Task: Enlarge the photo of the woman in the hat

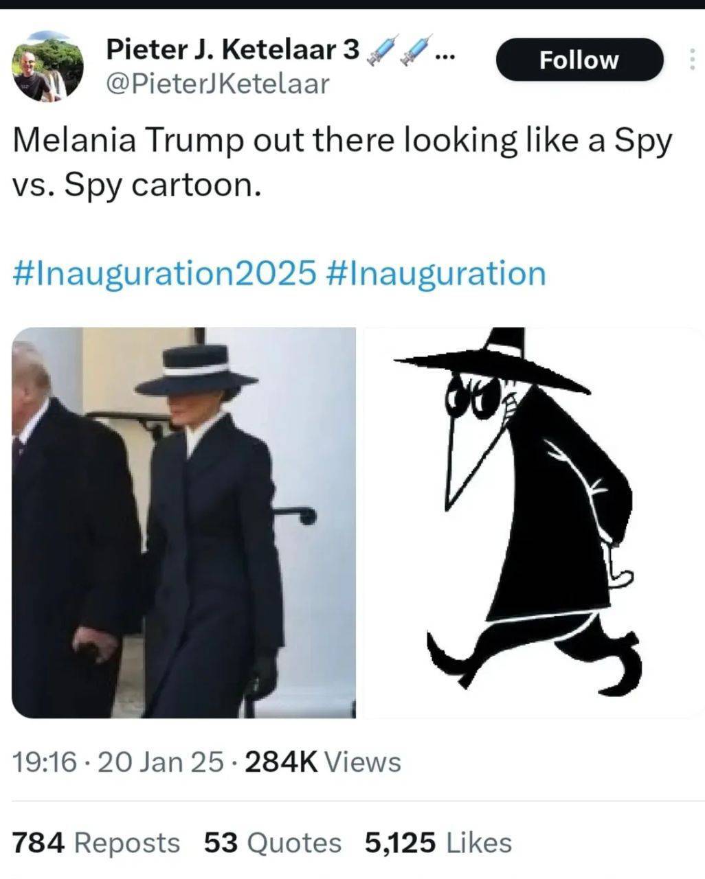Action: pos(183,523)
